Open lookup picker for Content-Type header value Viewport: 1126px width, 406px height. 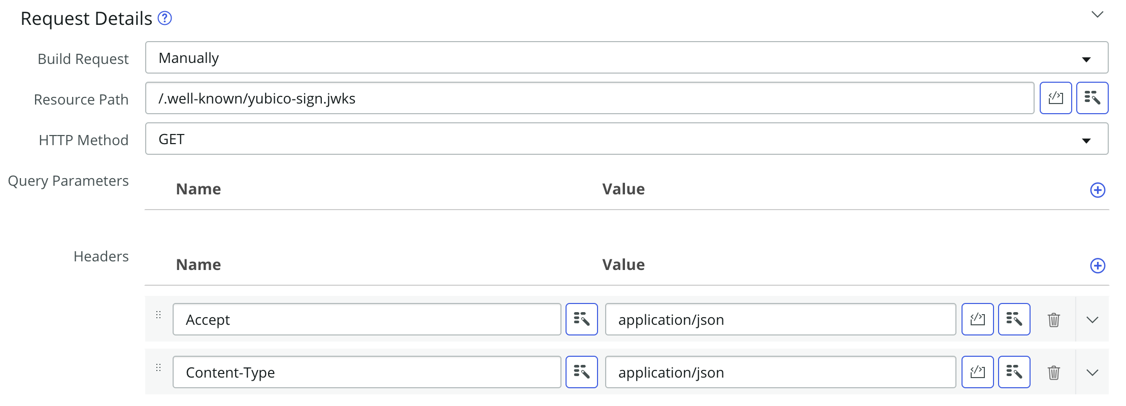pyautogui.click(x=1014, y=372)
